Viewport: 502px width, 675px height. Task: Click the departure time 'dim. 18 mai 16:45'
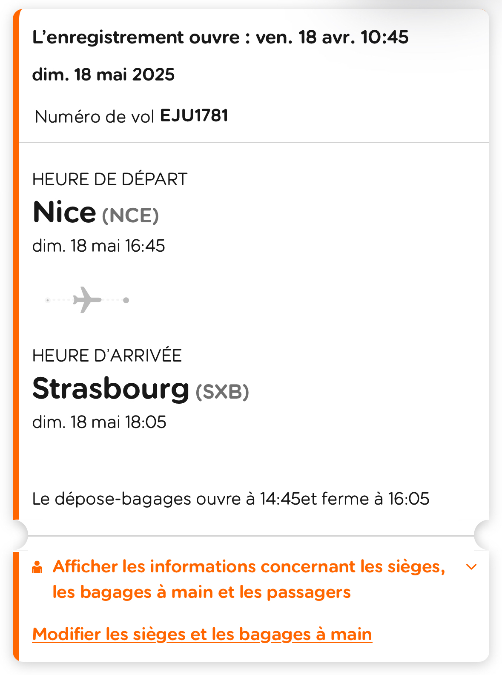click(x=99, y=246)
